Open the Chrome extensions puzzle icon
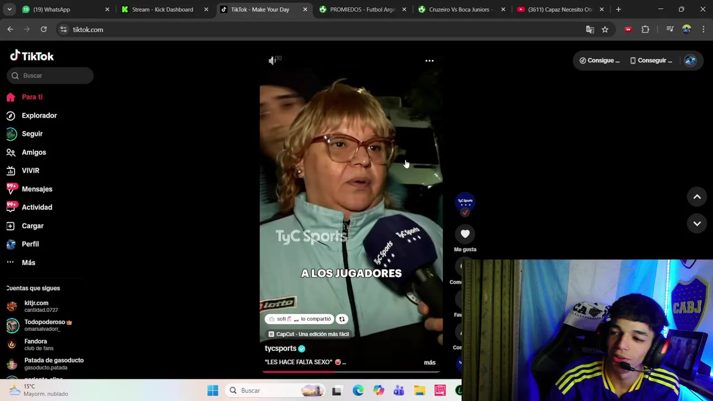The width and height of the screenshot is (713, 401). coord(646,30)
